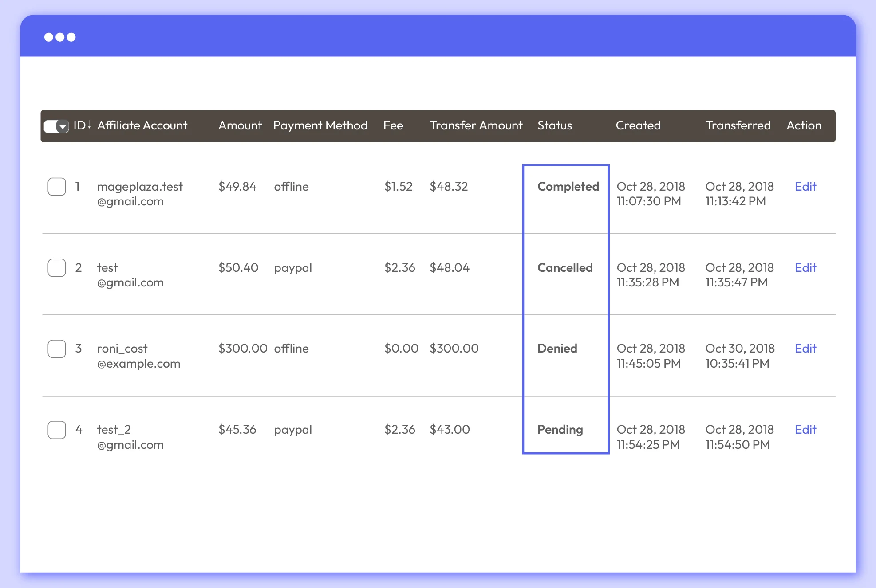Sort by ID column arrow

pos(89,125)
